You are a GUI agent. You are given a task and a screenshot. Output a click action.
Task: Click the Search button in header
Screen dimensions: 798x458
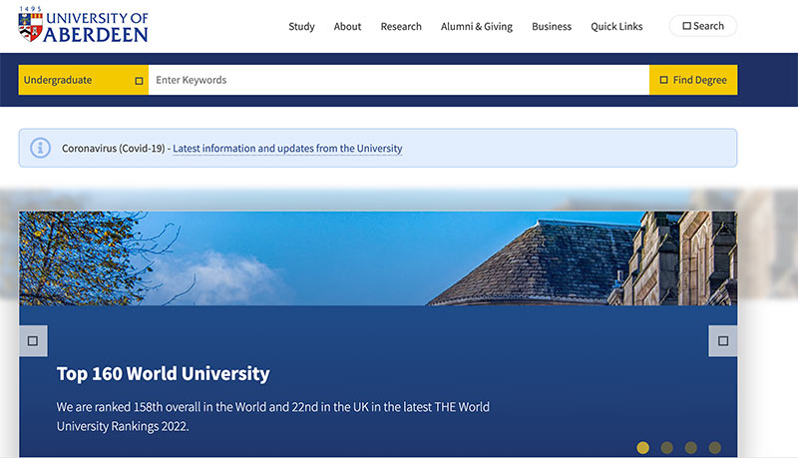pos(703,26)
